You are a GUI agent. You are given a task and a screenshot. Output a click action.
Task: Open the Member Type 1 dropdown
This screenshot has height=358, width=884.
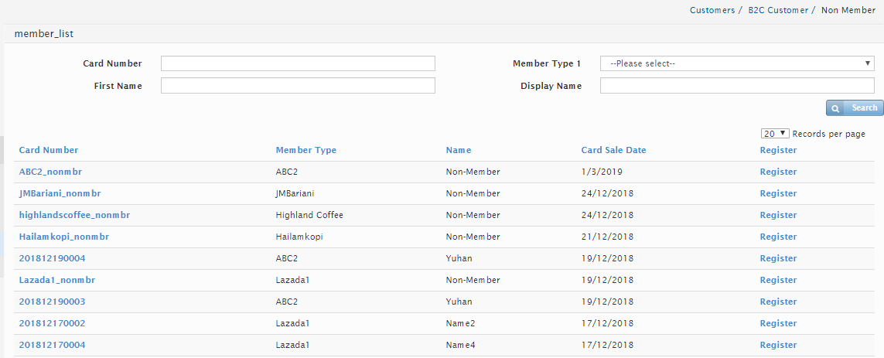[x=736, y=63]
